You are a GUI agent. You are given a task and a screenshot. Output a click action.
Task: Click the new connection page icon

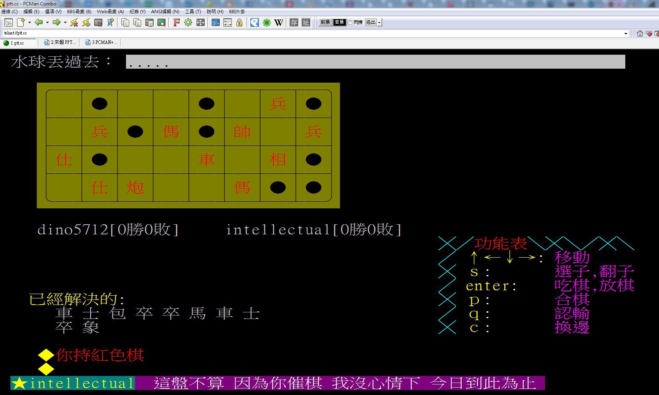point(21,23)
